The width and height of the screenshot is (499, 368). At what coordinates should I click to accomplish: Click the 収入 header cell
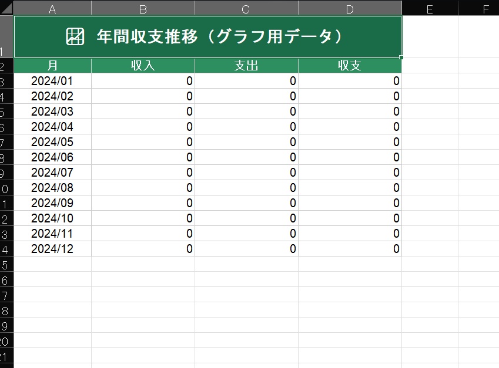[143, 66]
